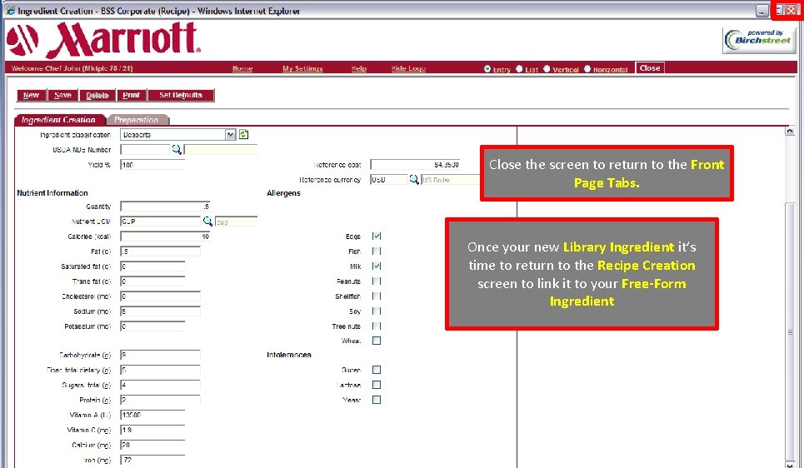Screen dimensions: 804x468
Task: Click the Calories (kcal) input field
Action: click(x=165, y=236)
